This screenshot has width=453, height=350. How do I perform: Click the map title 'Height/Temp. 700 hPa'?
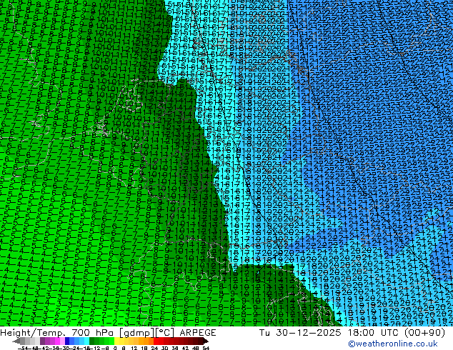[59, 333]
